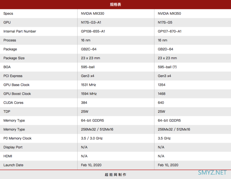231x179 pixels.
Task: Click the 超能网制作 footer credit
Action: click(115, 175)
